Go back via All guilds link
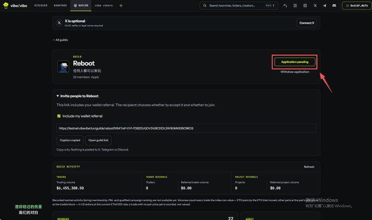Viewport: 372px width, 220px height. [x=60, y=40]
